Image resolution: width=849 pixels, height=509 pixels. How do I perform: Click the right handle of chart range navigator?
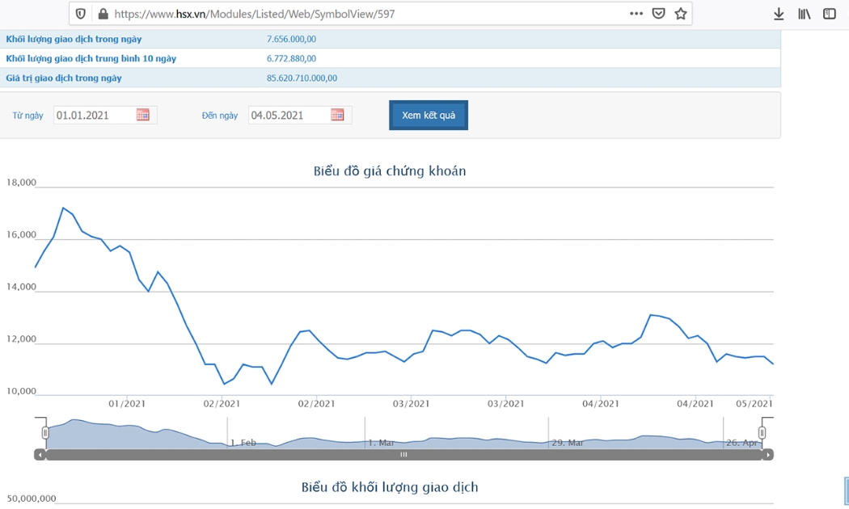point(762,433)
